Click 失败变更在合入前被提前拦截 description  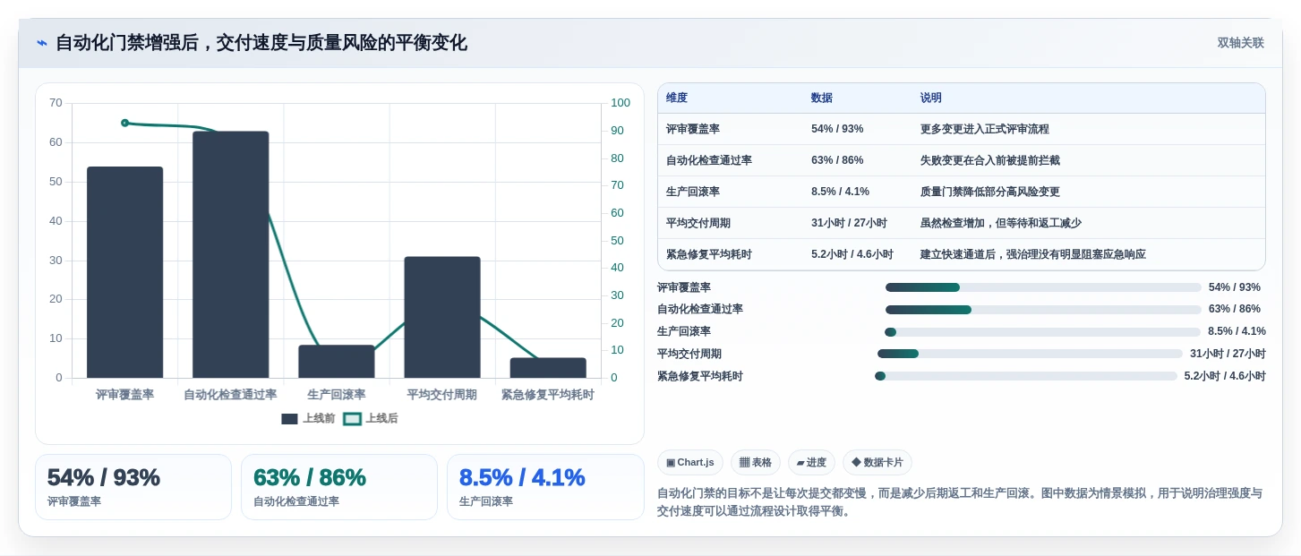click(x=990, y=160)
